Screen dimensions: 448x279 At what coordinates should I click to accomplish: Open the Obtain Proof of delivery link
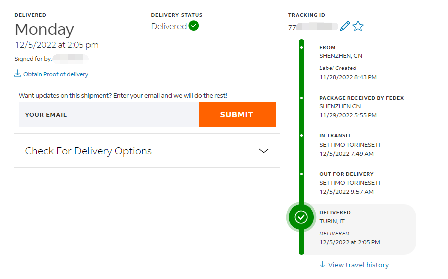tap(56, 74)
